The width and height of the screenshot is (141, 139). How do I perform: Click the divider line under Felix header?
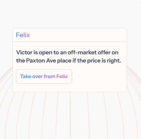[x=70, y=42]
